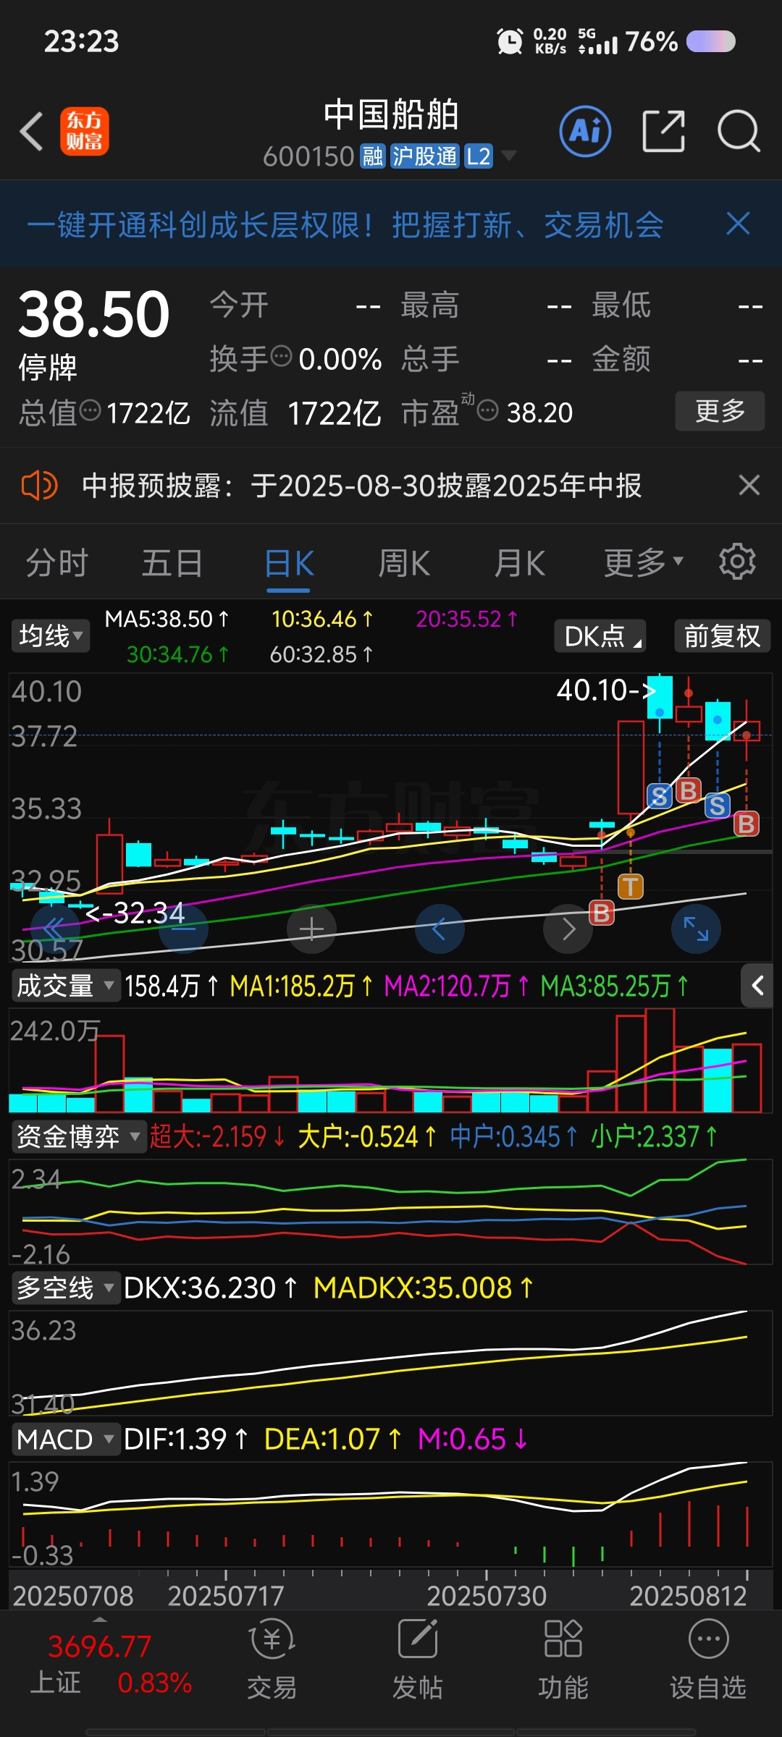Expand the 更多 period dropdown
Screen dimensions: 782x1737
(644, 563)
